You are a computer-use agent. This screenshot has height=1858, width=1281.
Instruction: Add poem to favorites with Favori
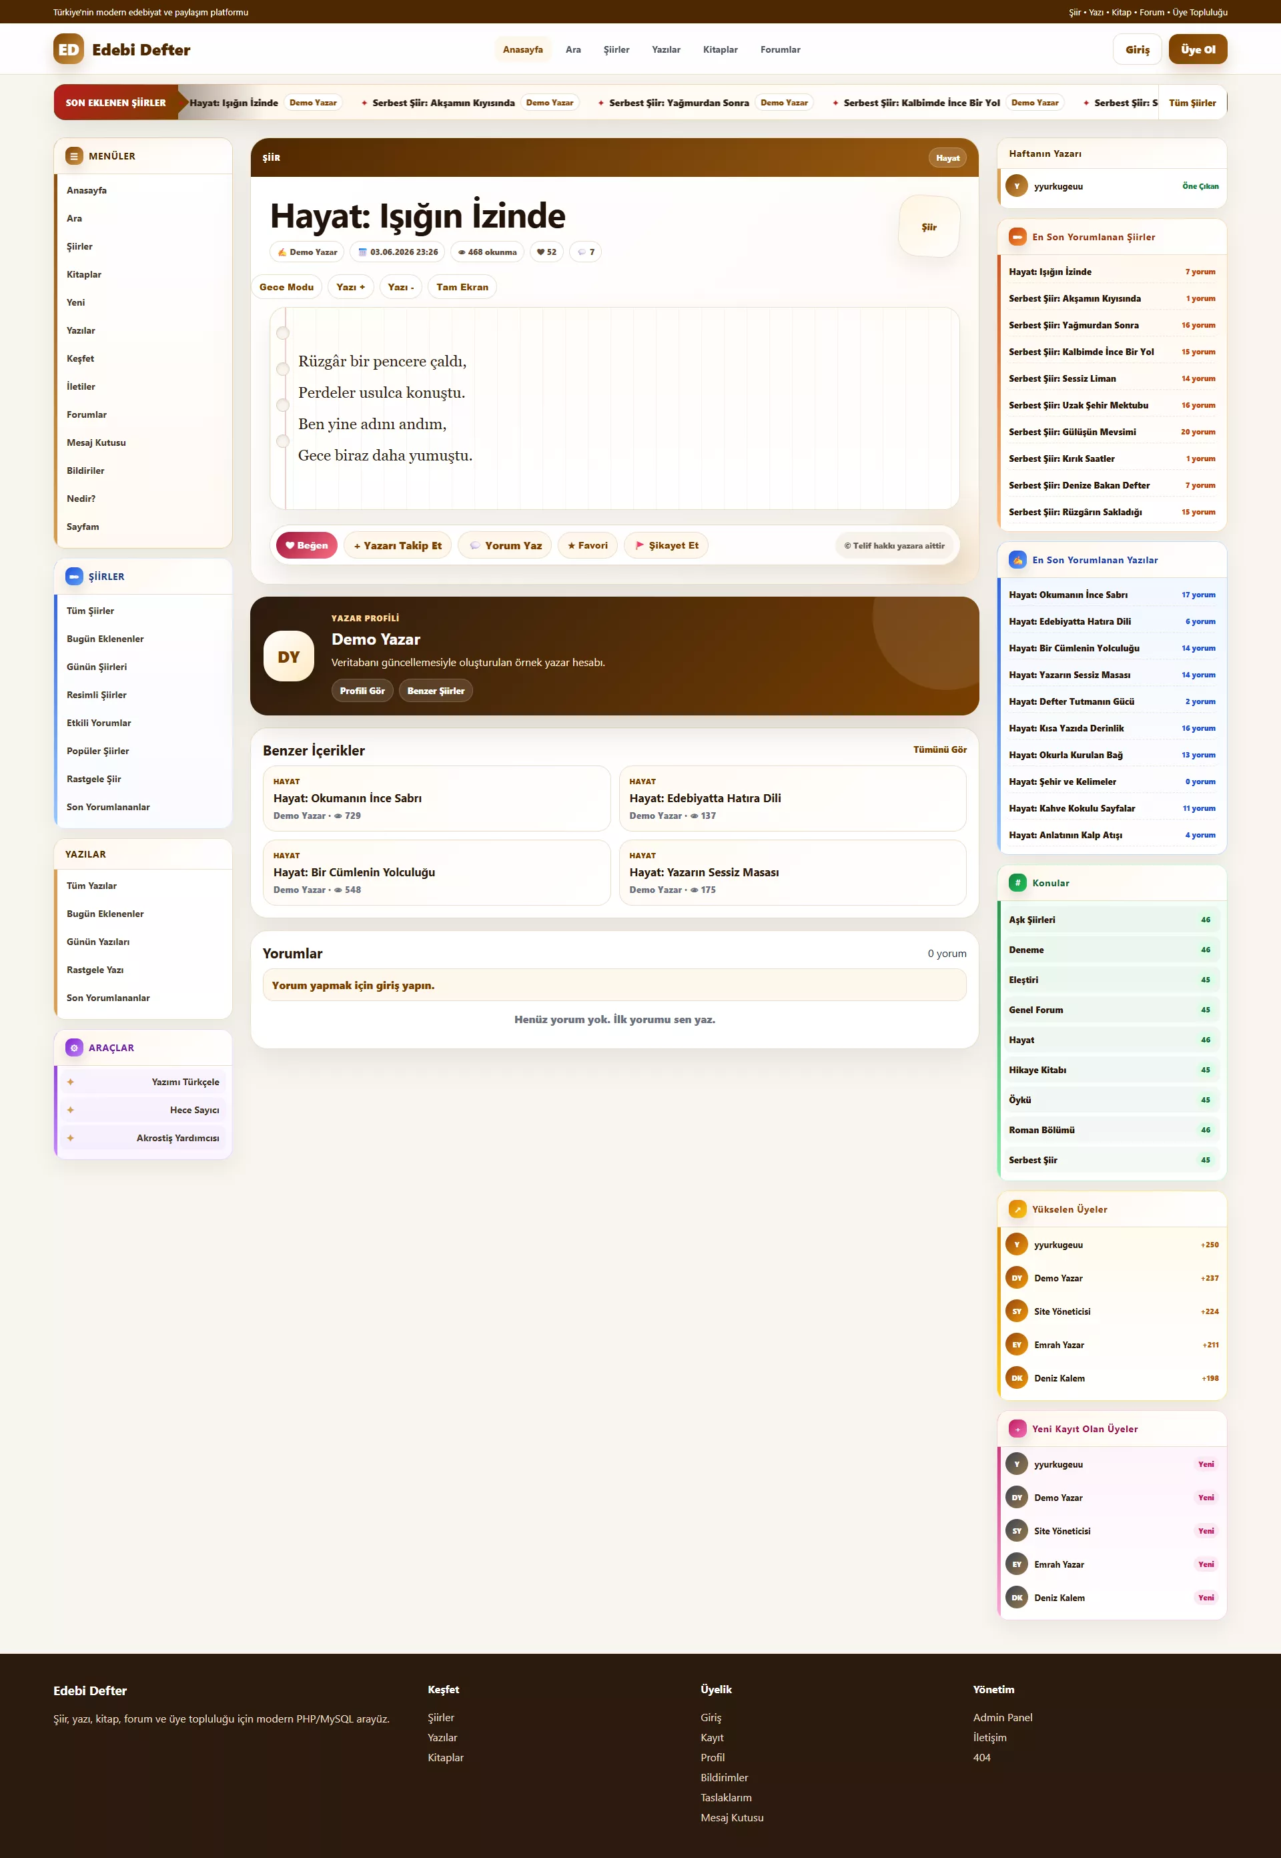click(x=588, y=545)
